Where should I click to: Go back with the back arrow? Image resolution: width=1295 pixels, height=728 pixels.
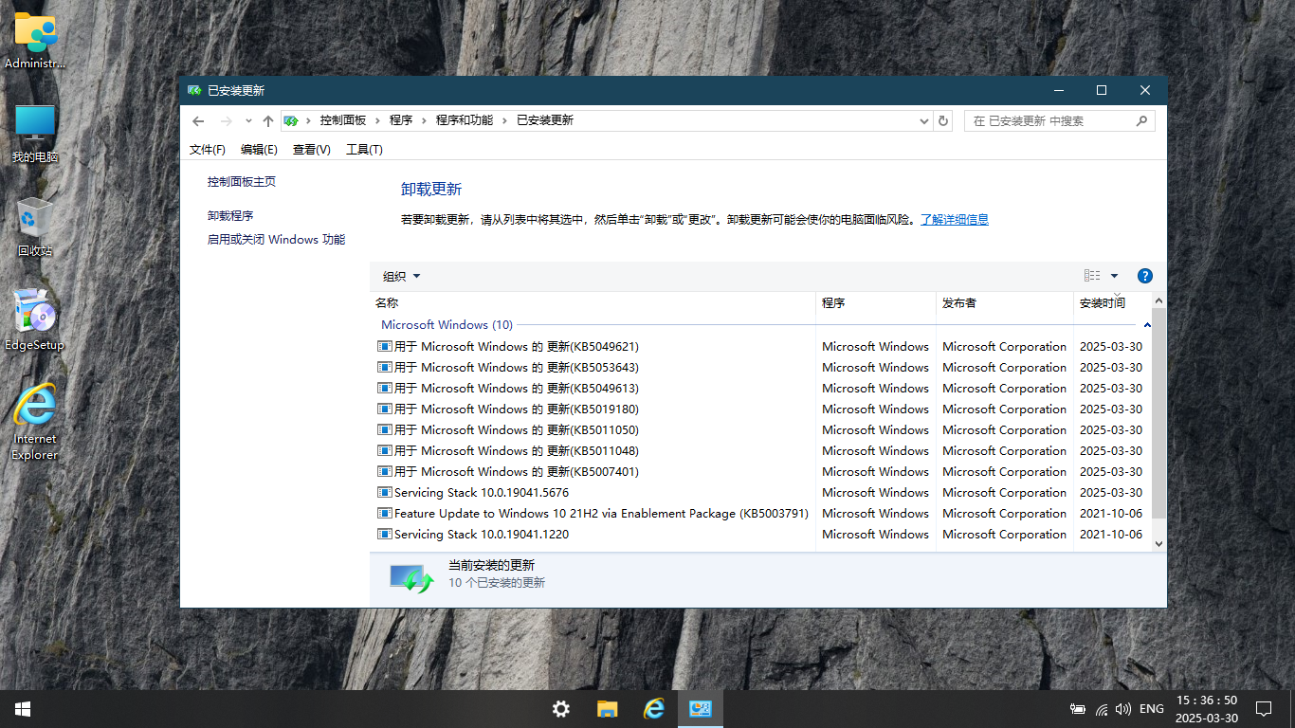tap(198, 121)
